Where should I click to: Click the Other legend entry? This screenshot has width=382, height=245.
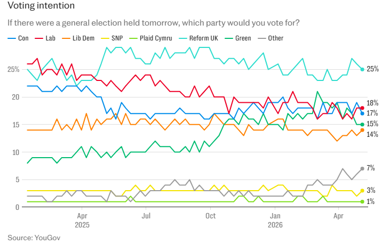[x=270, y=38]
